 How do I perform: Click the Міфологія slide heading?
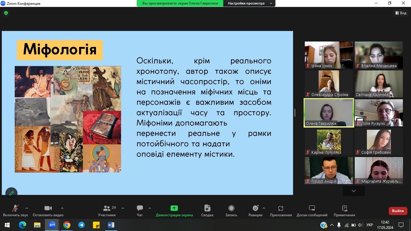[x=60, y=50]
